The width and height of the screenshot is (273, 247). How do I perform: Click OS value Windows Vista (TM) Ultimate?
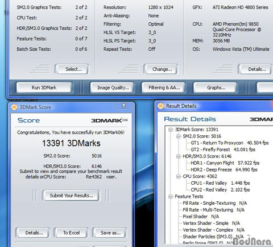(241, 49)
